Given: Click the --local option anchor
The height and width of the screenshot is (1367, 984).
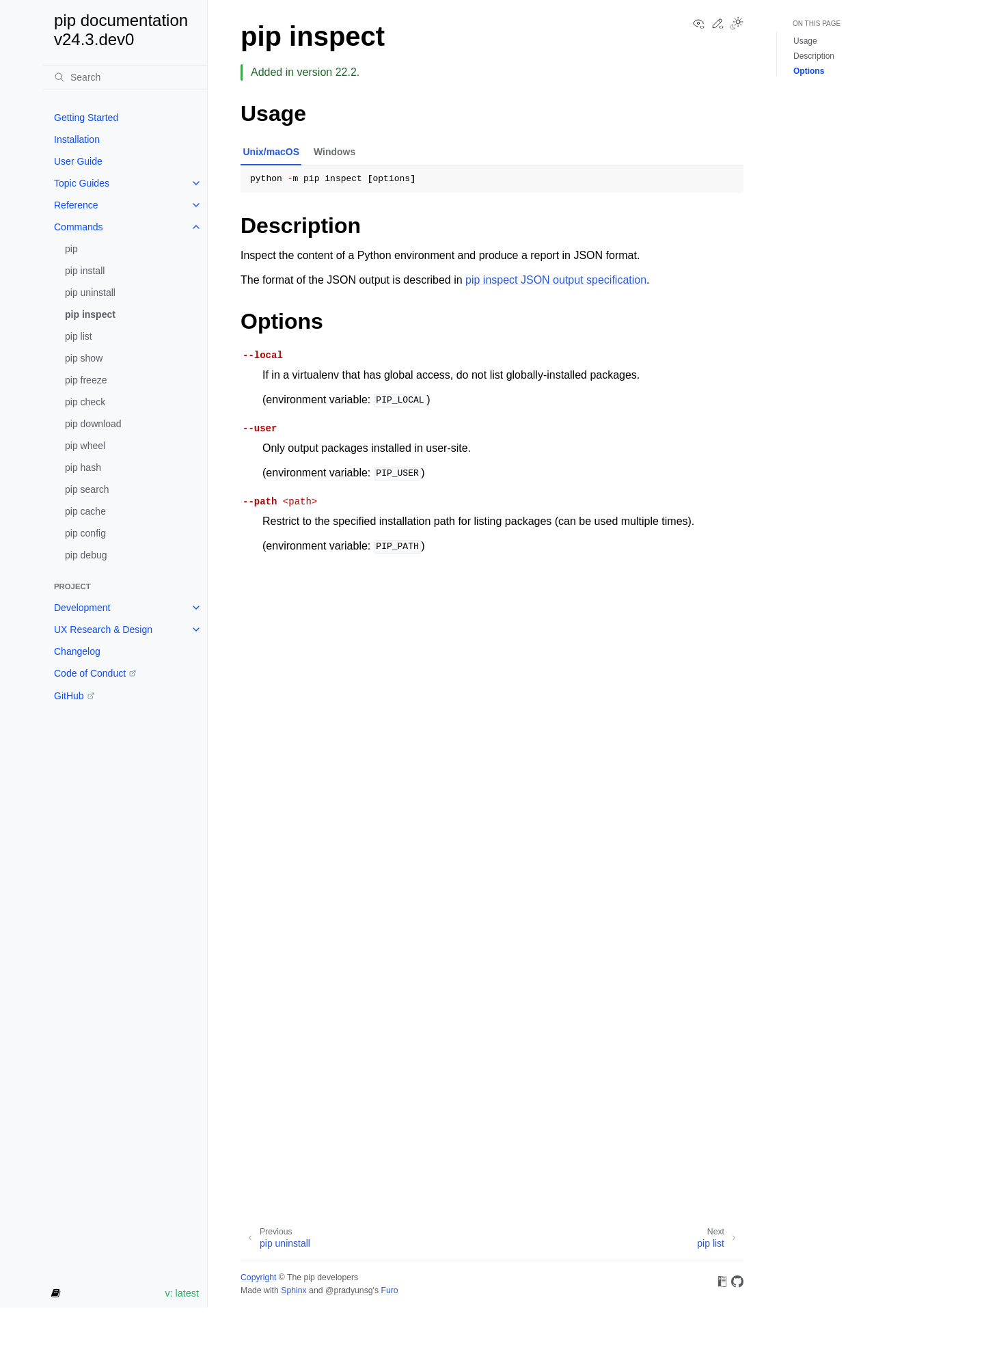Looking at the screenshot, I should (x=262, y=355).
